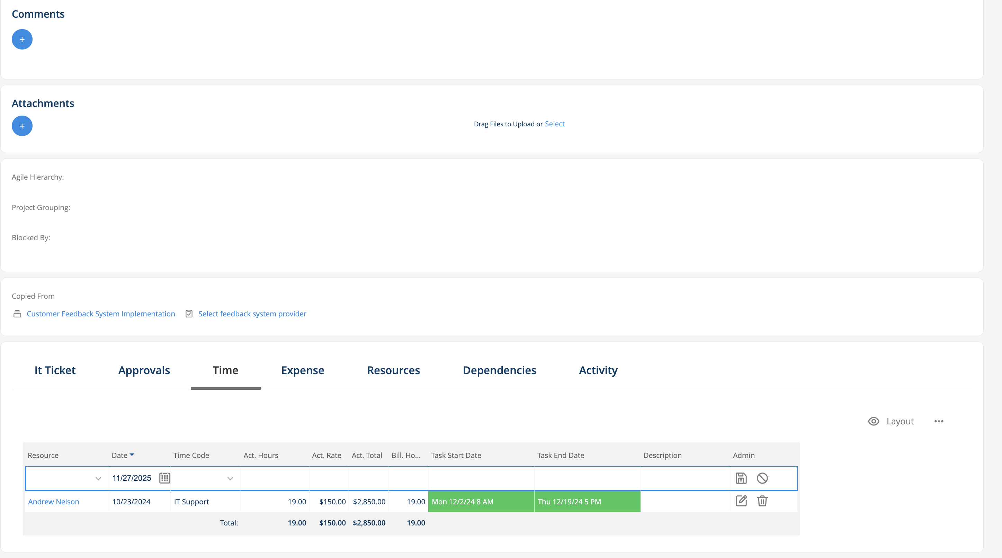
Task: Click the add attachment plus button
Action: [22, 126]
